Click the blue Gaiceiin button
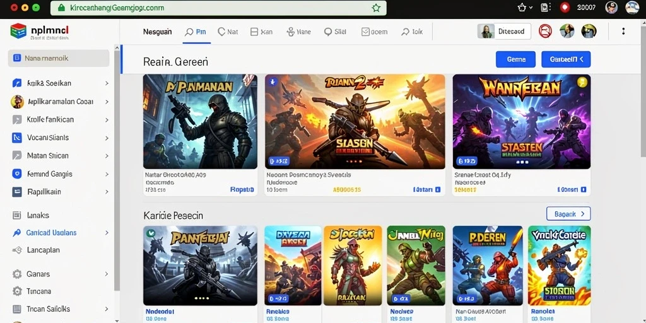This screenshot has width=646, height=323. pos(566,59)
